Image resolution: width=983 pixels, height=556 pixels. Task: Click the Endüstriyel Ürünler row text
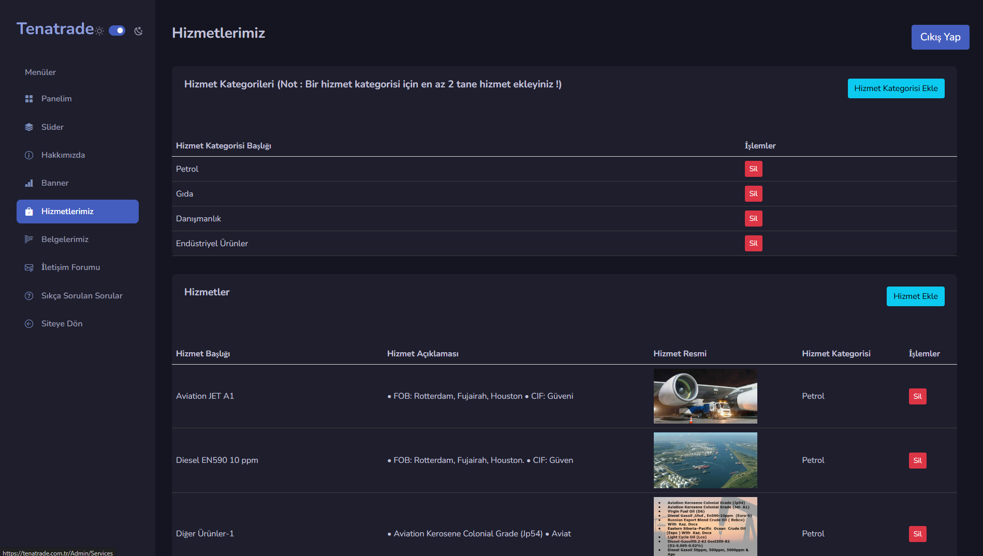(x=212, y=244)
